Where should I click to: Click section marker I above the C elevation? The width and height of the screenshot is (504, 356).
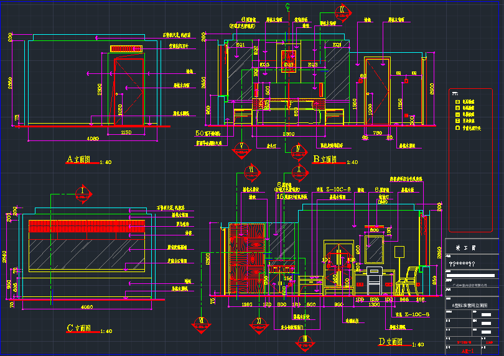click(x=82, y=193)
